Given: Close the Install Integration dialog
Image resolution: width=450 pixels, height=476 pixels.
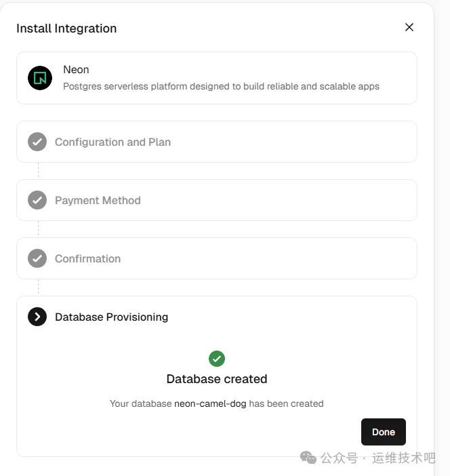Looking at the screenshot, I should [409, 27].
